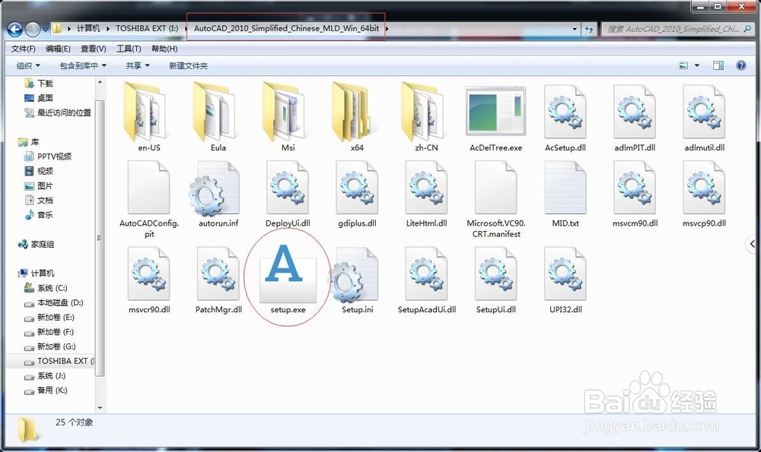
Task: Click TOSHIBA EXT (I:) breadcrumb segment
Action: click(147, 29)
